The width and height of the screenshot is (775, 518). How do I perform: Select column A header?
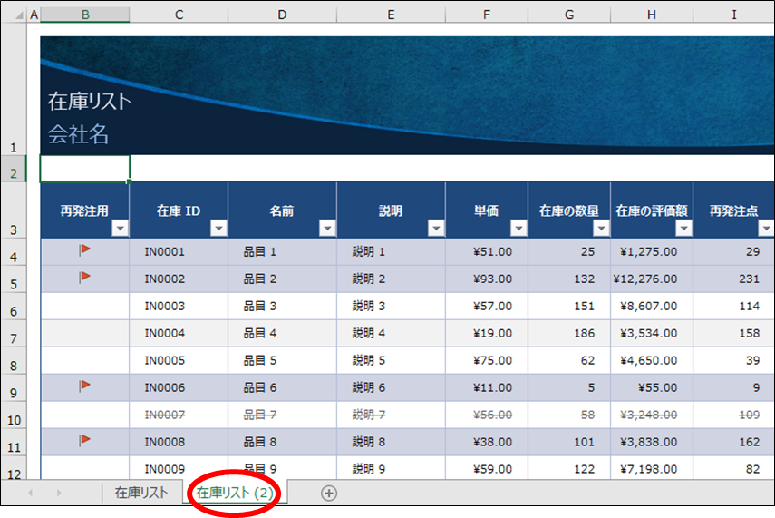click(x=34, y=15)
